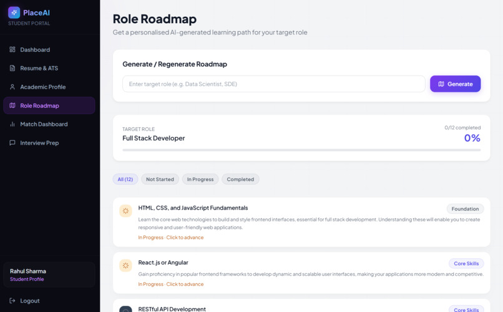Toggle status icon of HTML, CSS, JavaScript Fundamentals

(125, 211)
